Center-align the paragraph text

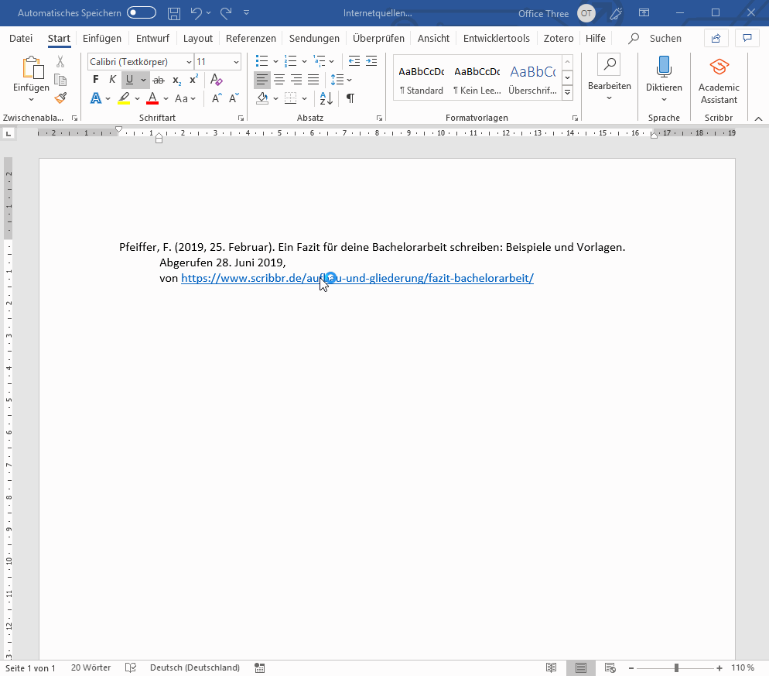coord(279,80)
